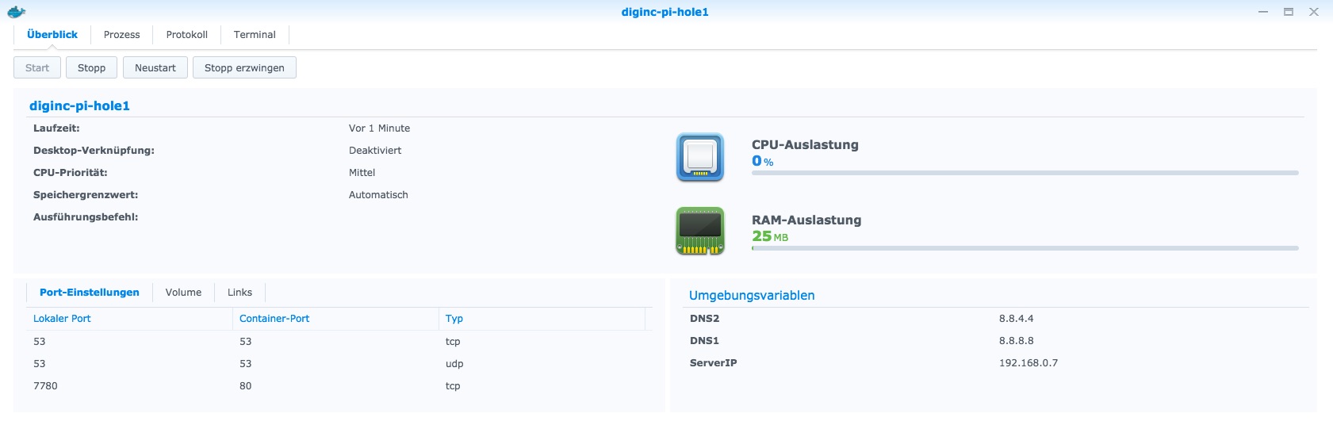Switch to the Links tab

[239, 293]
